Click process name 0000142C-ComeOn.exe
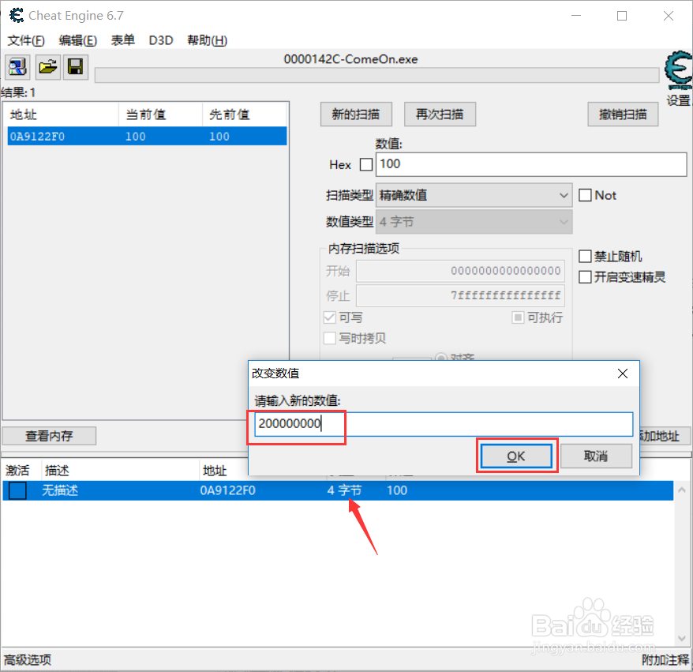693x672 pixels. [x=350, y=59]
